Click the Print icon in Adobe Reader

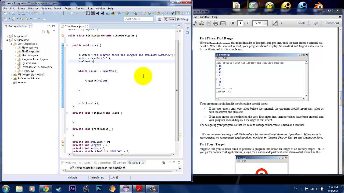pyautogui.click(x=216, y=23)
